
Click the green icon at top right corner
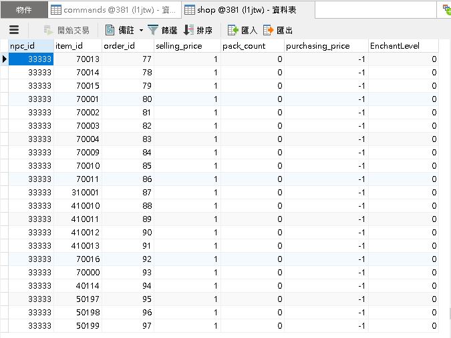click(x=446, y=9)
